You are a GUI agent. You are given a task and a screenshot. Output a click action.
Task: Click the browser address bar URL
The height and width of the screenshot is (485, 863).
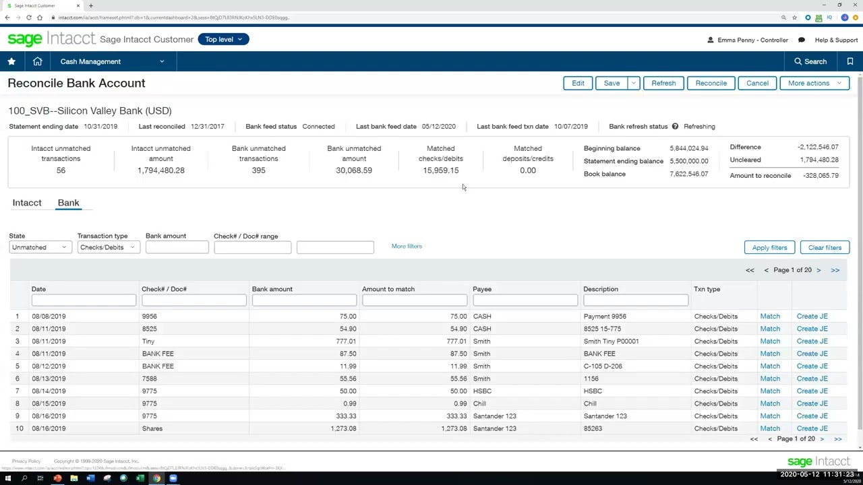coord(174,18)
